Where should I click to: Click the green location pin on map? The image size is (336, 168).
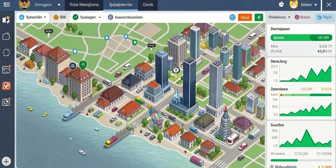83,65
